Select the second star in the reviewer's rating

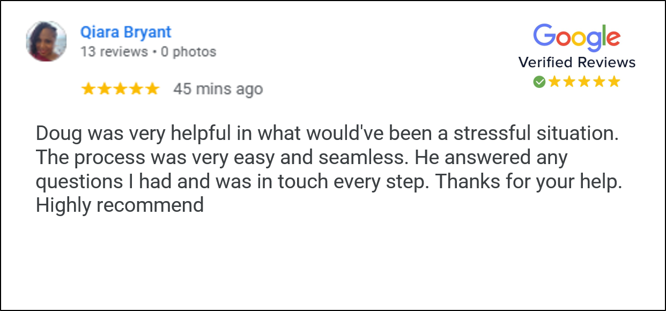click(x=104, y=89)
